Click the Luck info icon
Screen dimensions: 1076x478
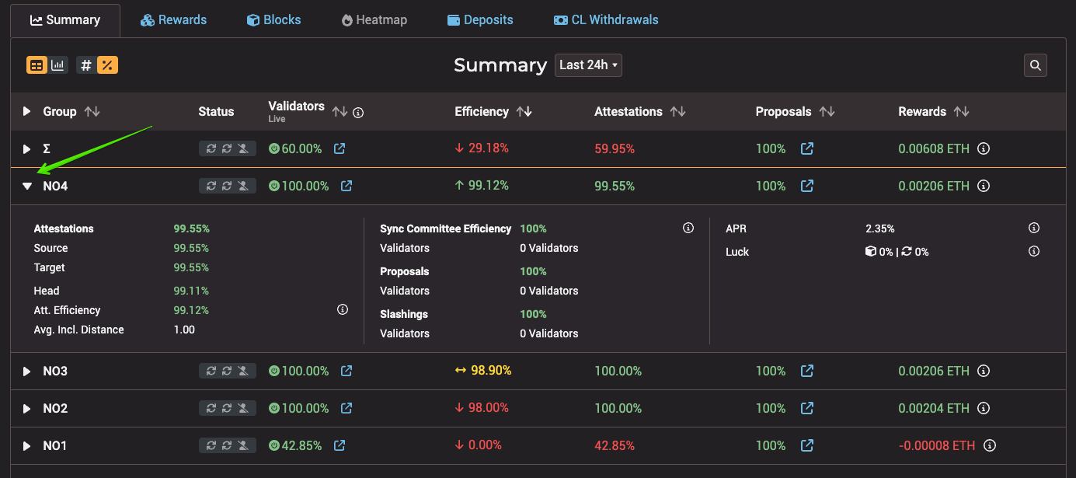point(1034,251)
